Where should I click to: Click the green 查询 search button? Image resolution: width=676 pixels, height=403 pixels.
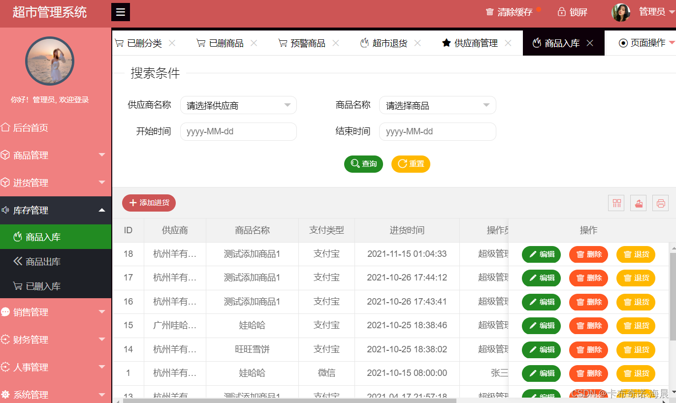pos(363,164)
